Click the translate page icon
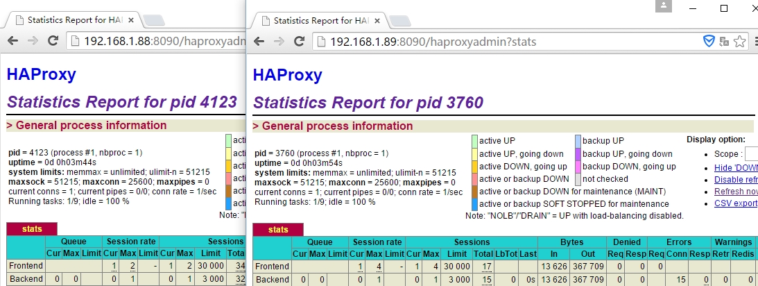The width and height of the screenshot is (758, 286). click(x=724, y=42)
